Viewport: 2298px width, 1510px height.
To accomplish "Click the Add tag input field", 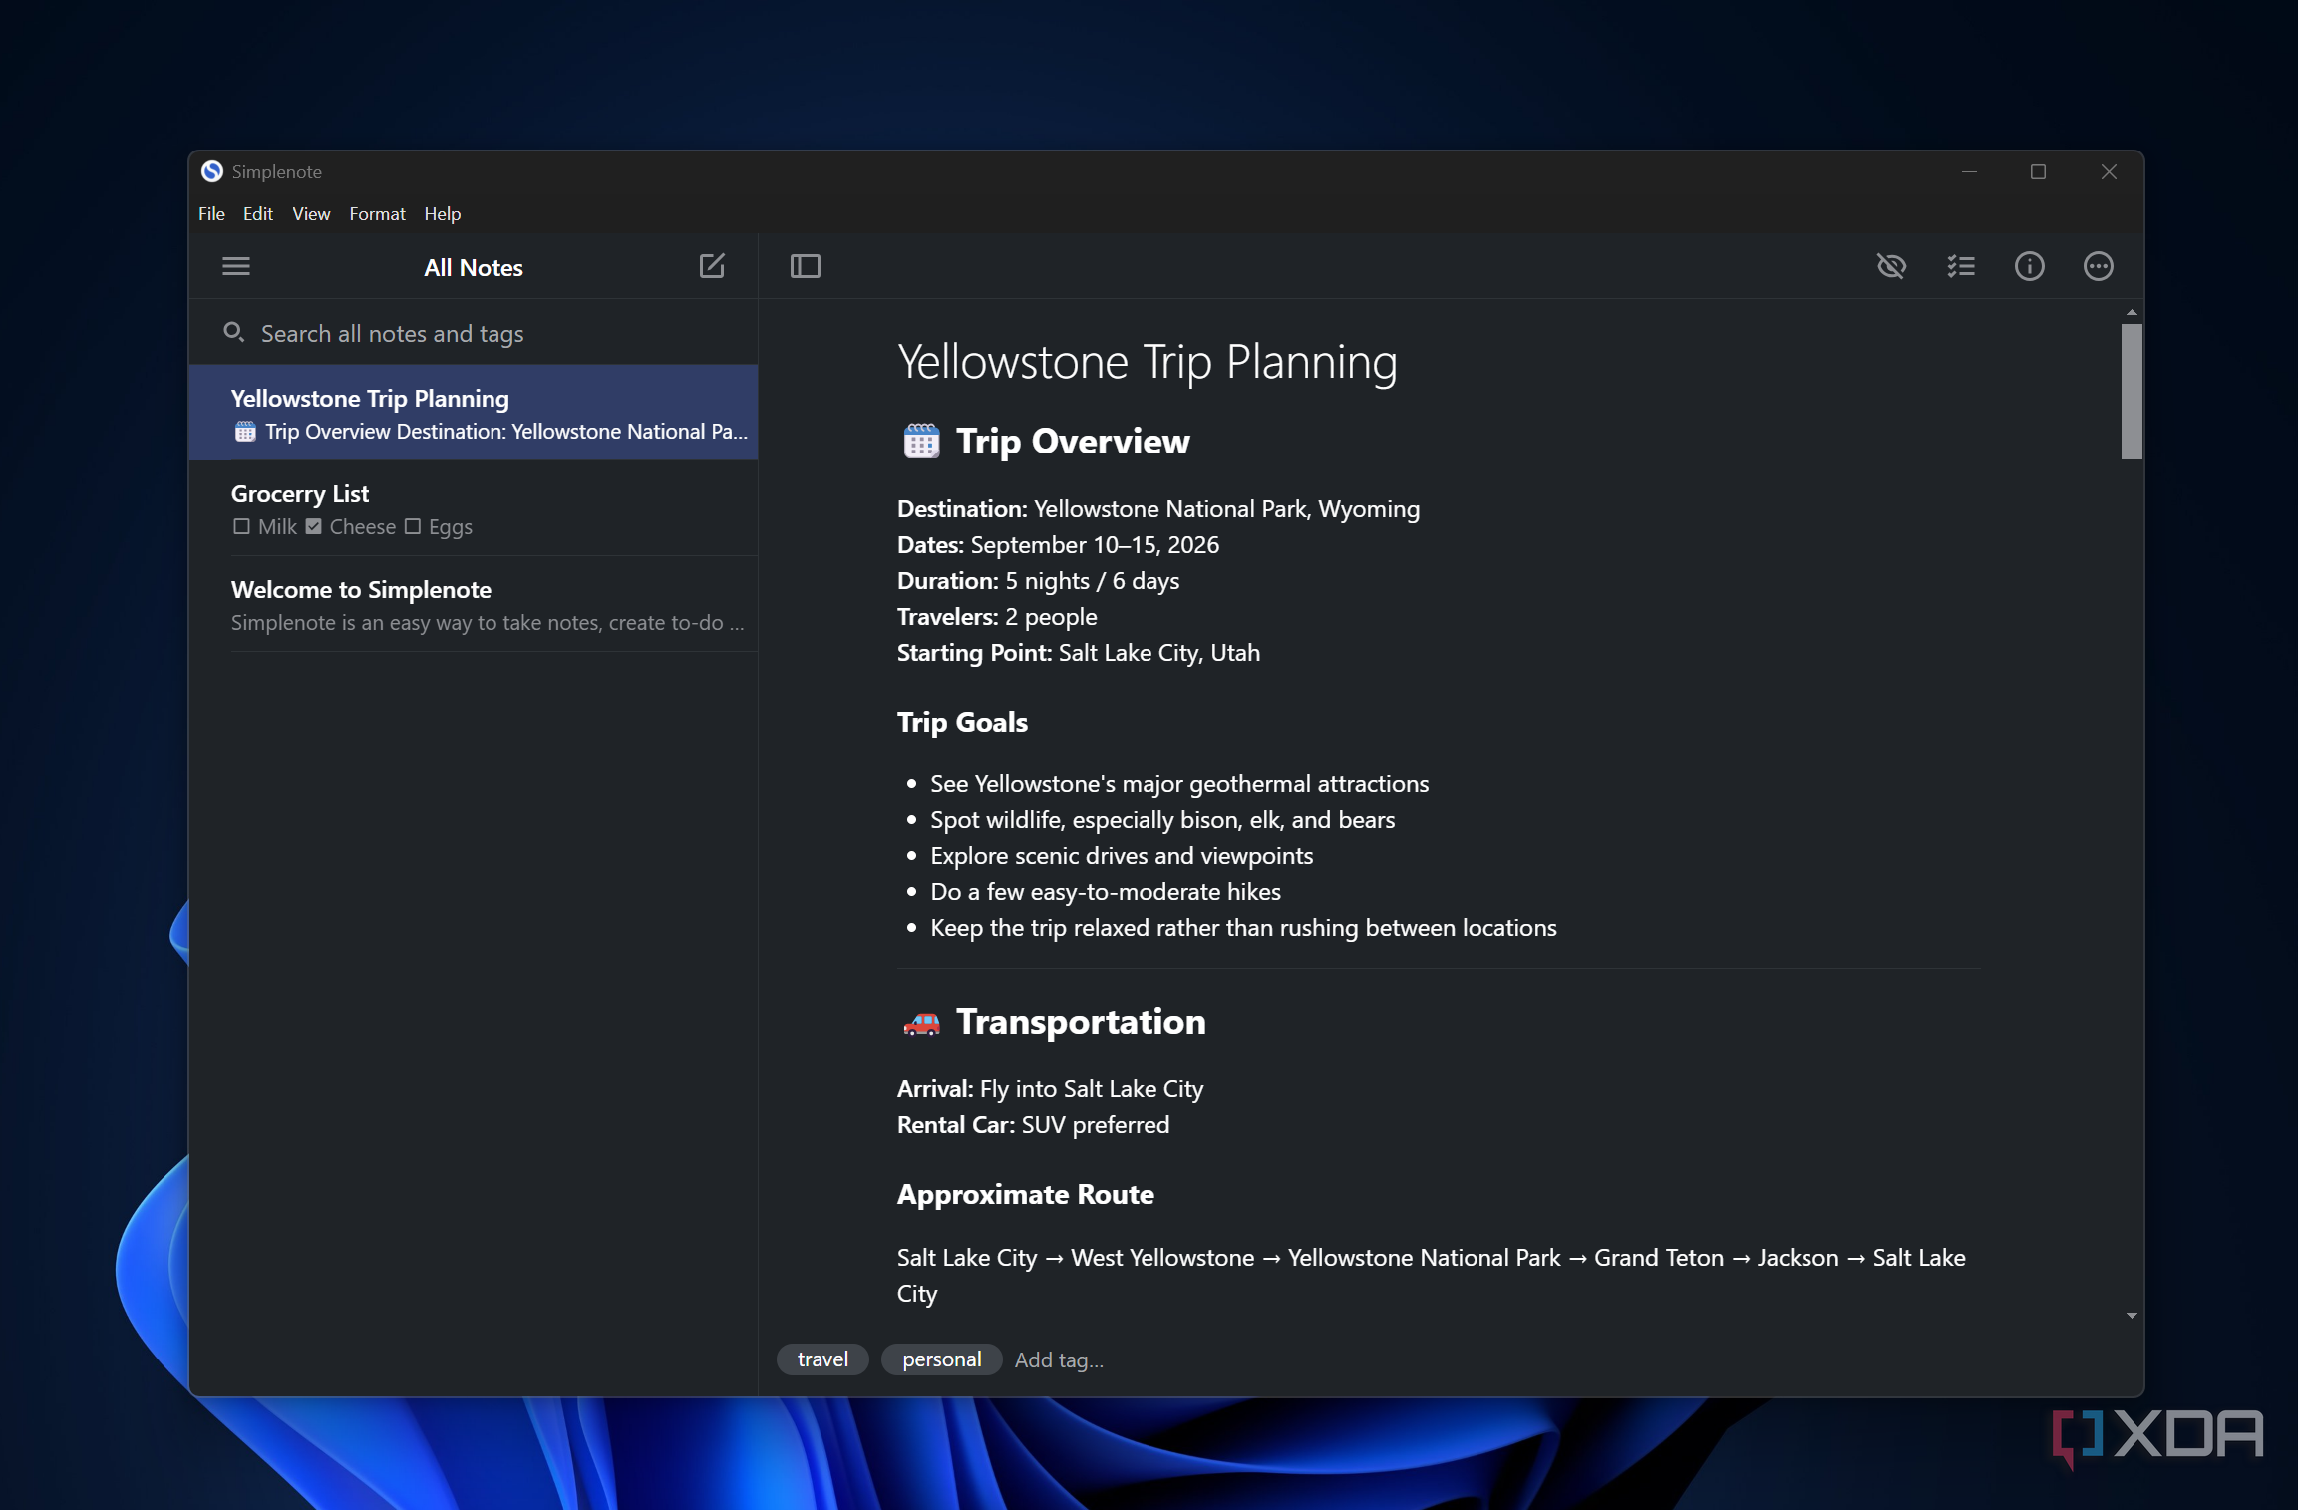I will [x=1059, y=1359].
